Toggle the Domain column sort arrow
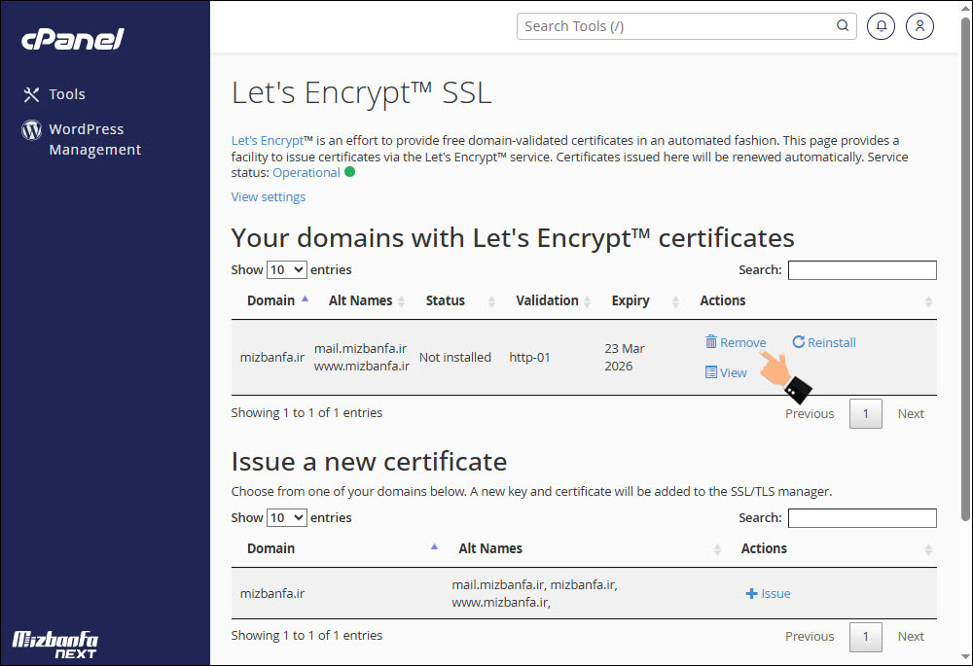The image size is (973, 666). (x=304, y=298)
